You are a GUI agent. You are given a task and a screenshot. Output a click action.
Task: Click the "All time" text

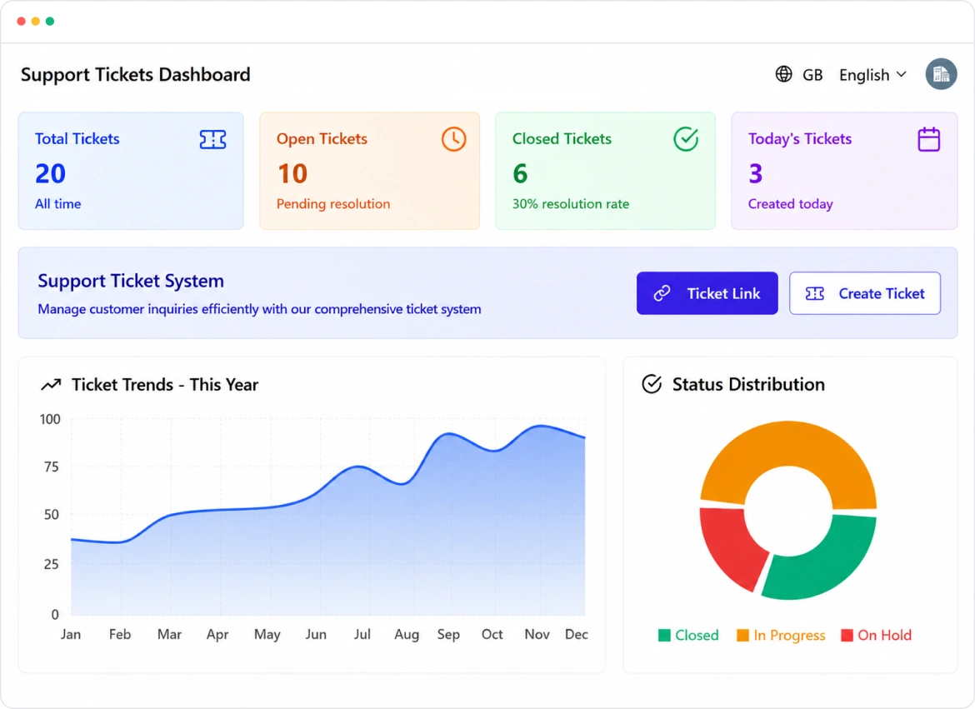point(57,204)
